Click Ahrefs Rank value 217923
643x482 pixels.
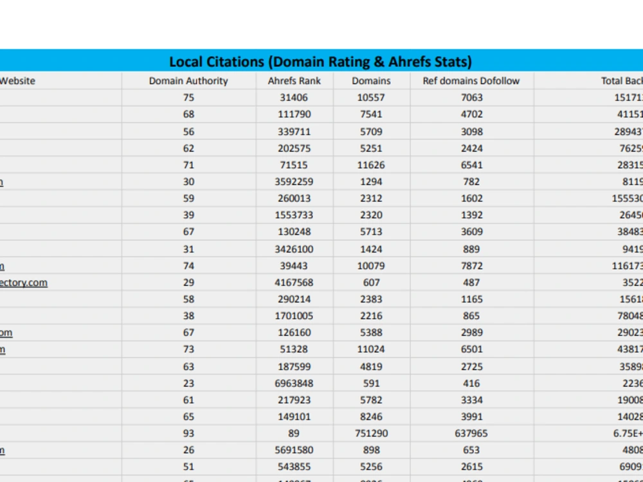(x=294, y=400)
